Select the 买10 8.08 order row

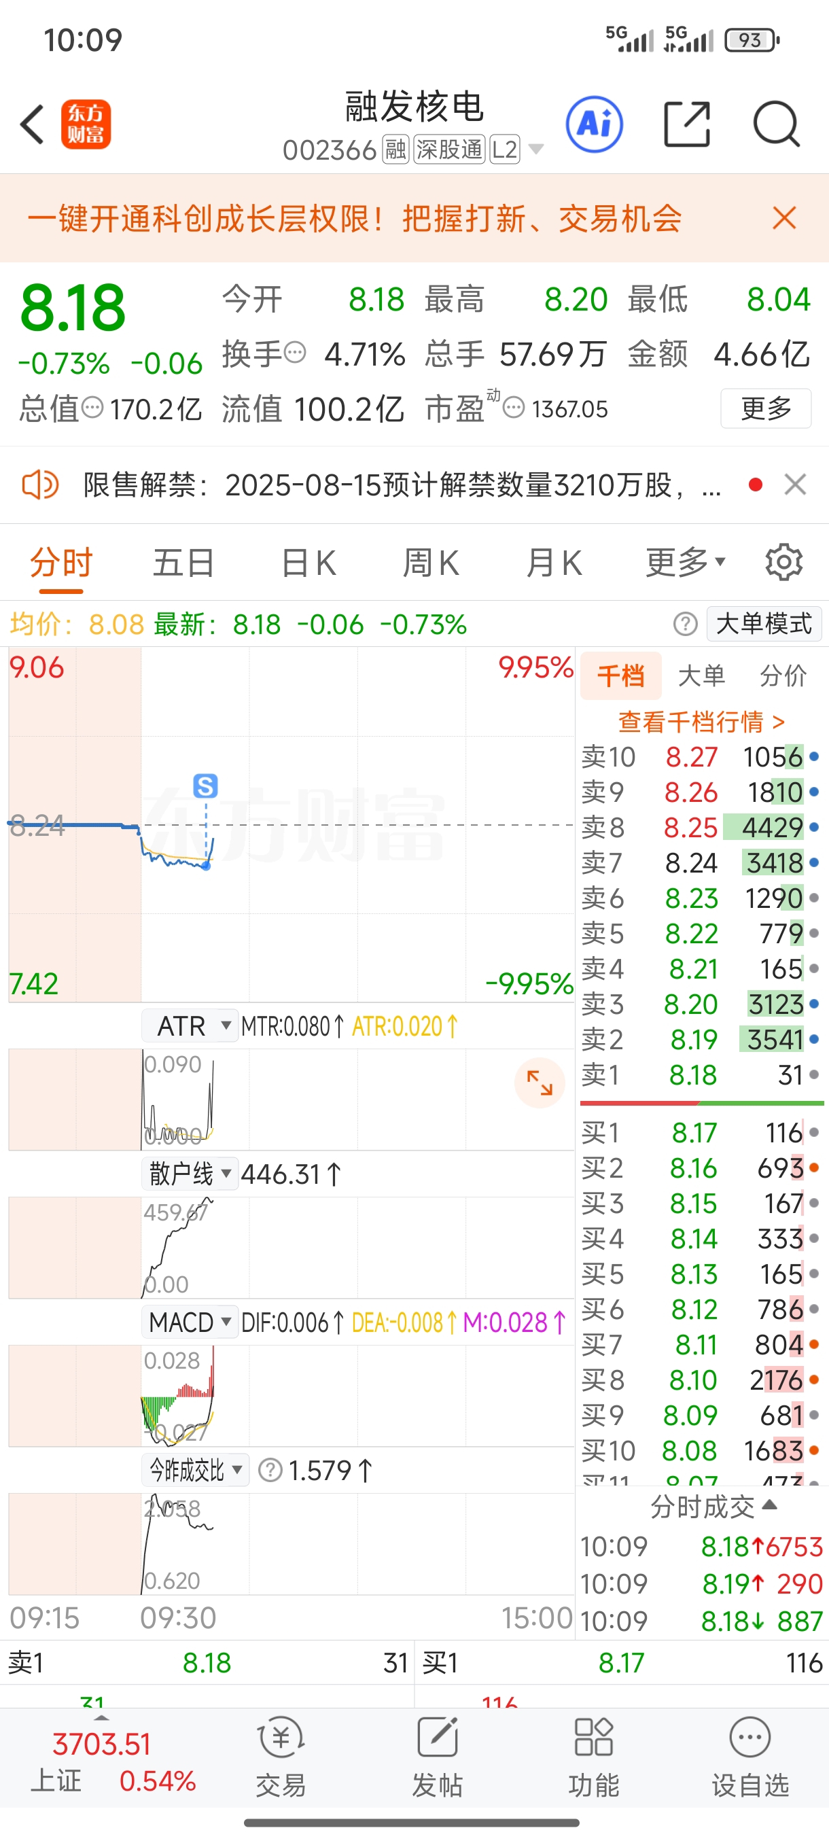point(701,1450)
